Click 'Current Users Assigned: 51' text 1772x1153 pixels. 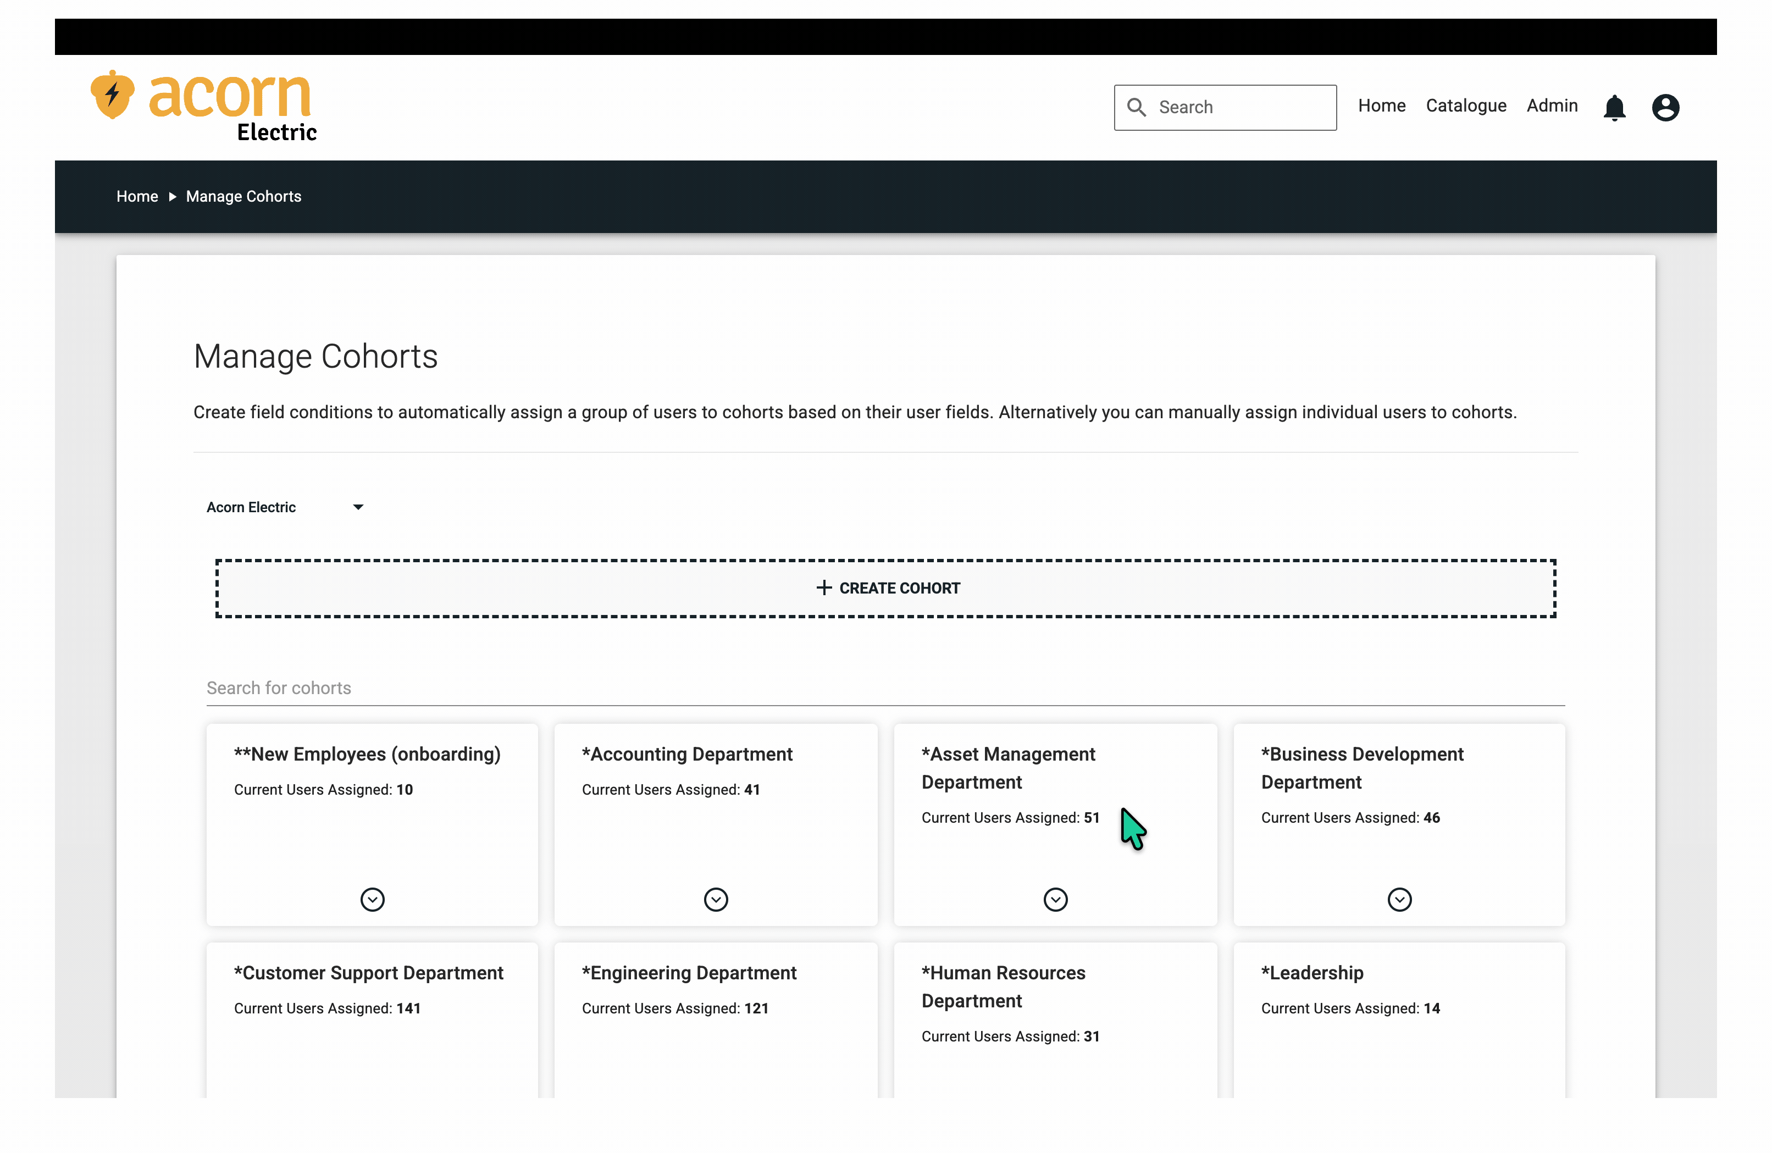1010,818
